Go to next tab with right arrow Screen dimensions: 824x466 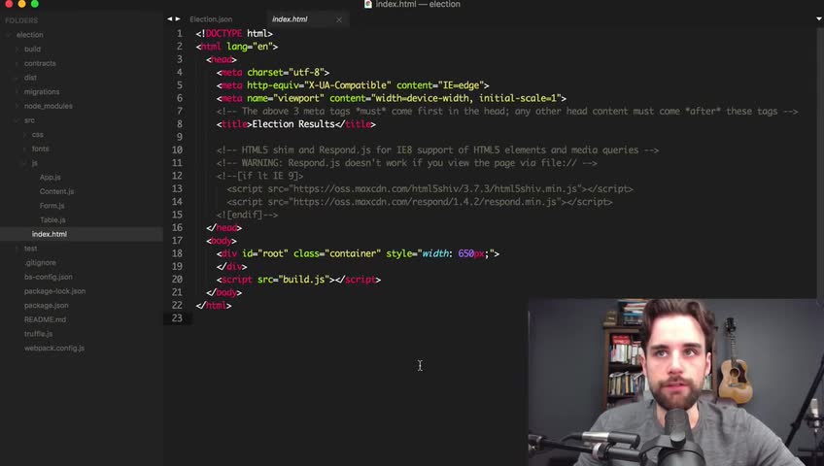click(x=178, y=18)
